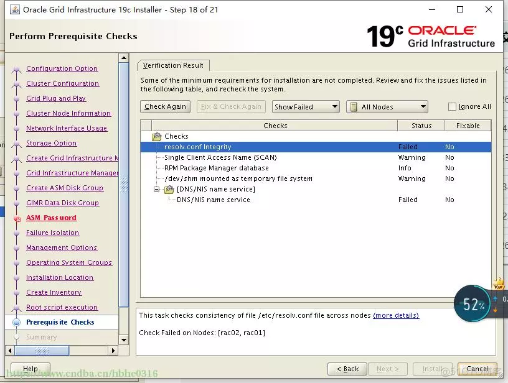The image size is (508, 383).
Task: Select /dev/shm mounted as temporary file system row
Action: coord(316,178)
